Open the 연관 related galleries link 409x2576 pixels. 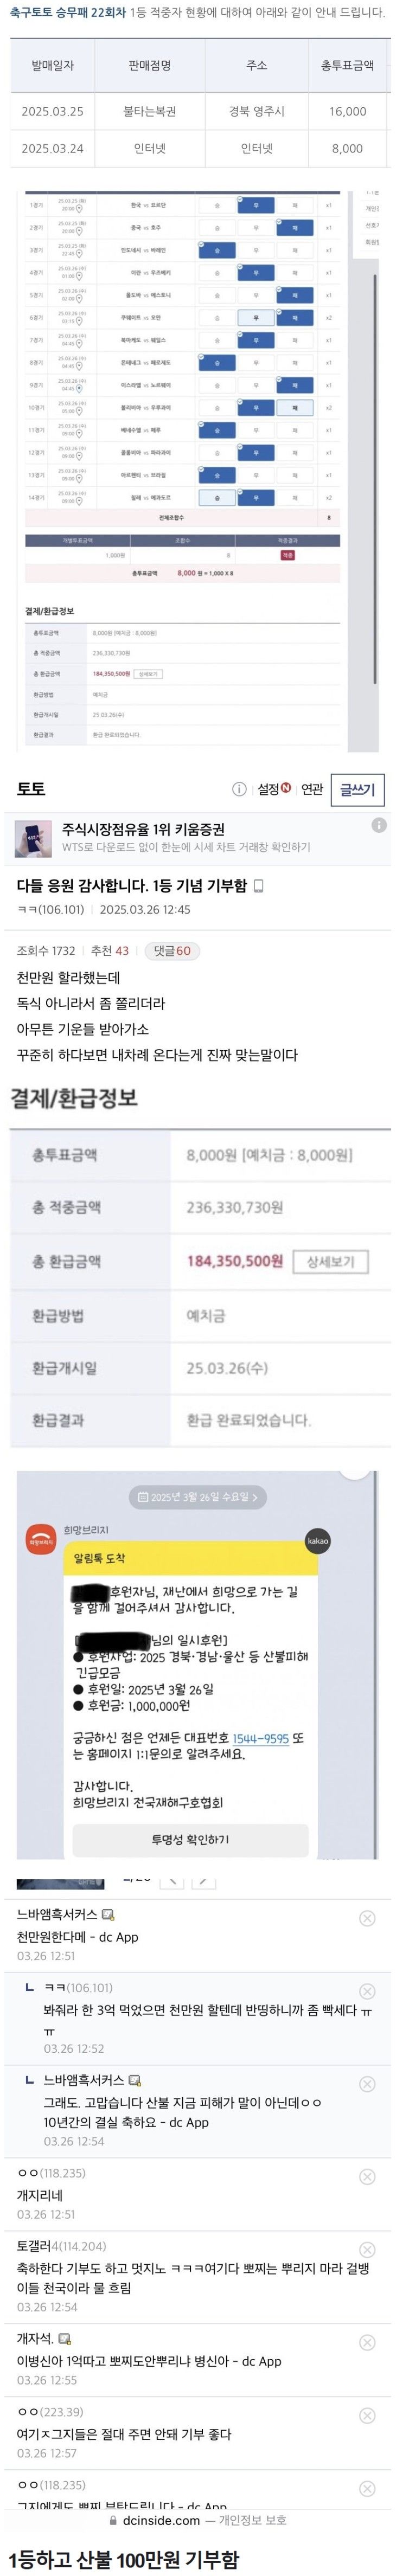coord(312,789)
